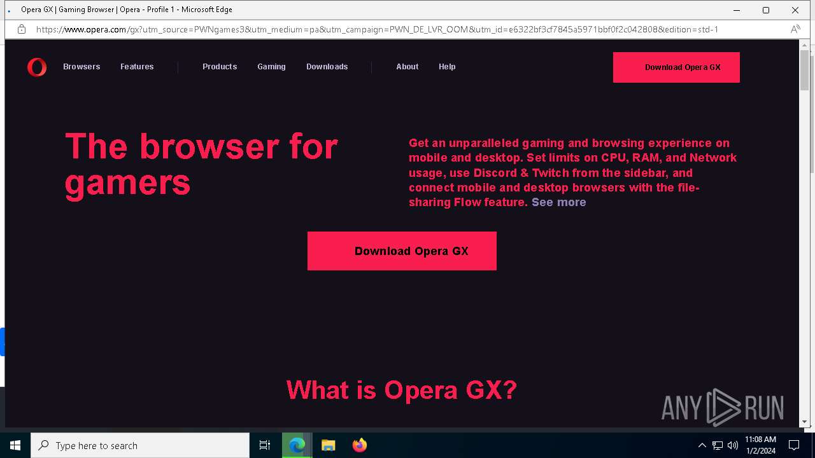Open File Explorer from taskbar
Viewport: 815px width, 458px height.
[x=329, y=445]
